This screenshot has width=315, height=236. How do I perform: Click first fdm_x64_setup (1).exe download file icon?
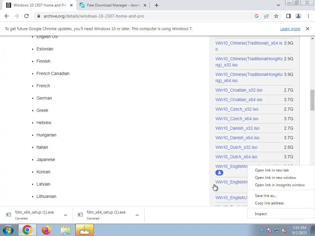[x=9, y=215]
